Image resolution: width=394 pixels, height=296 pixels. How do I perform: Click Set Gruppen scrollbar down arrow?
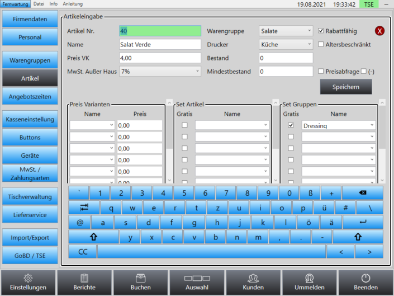(x=382, y=180)
